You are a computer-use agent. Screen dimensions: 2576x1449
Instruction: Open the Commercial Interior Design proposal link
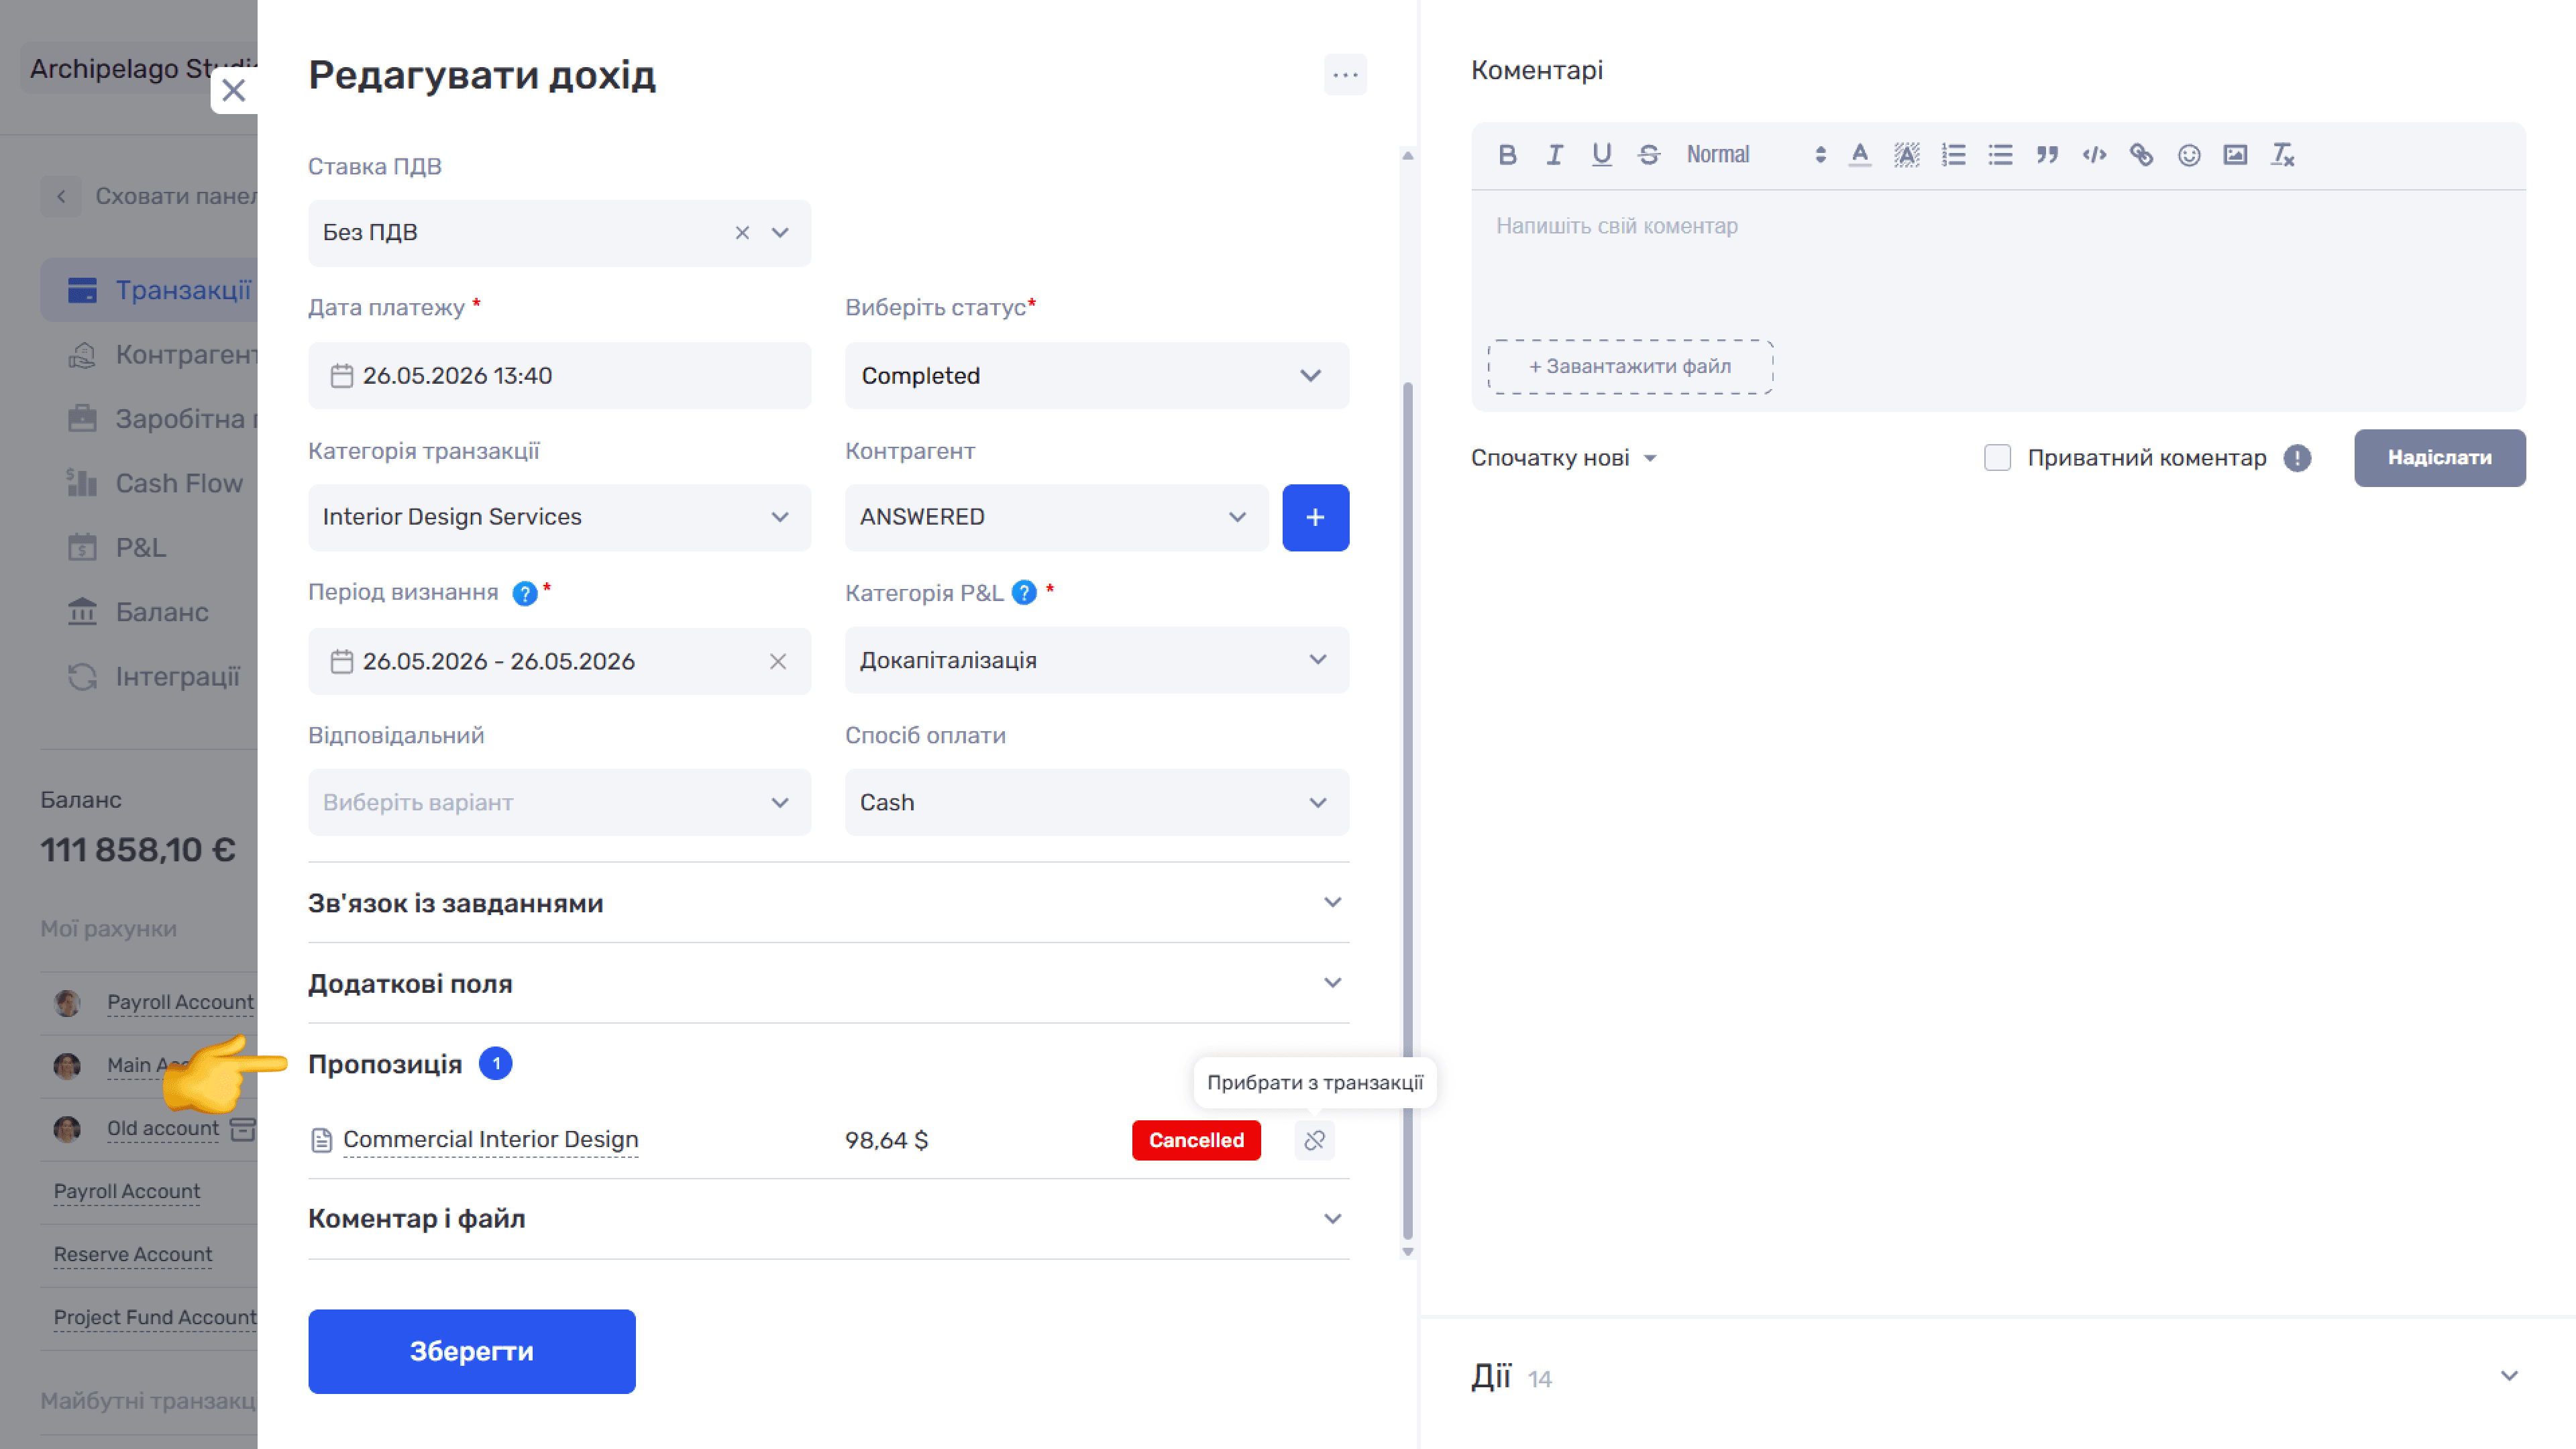click(x=490, y=1140)
